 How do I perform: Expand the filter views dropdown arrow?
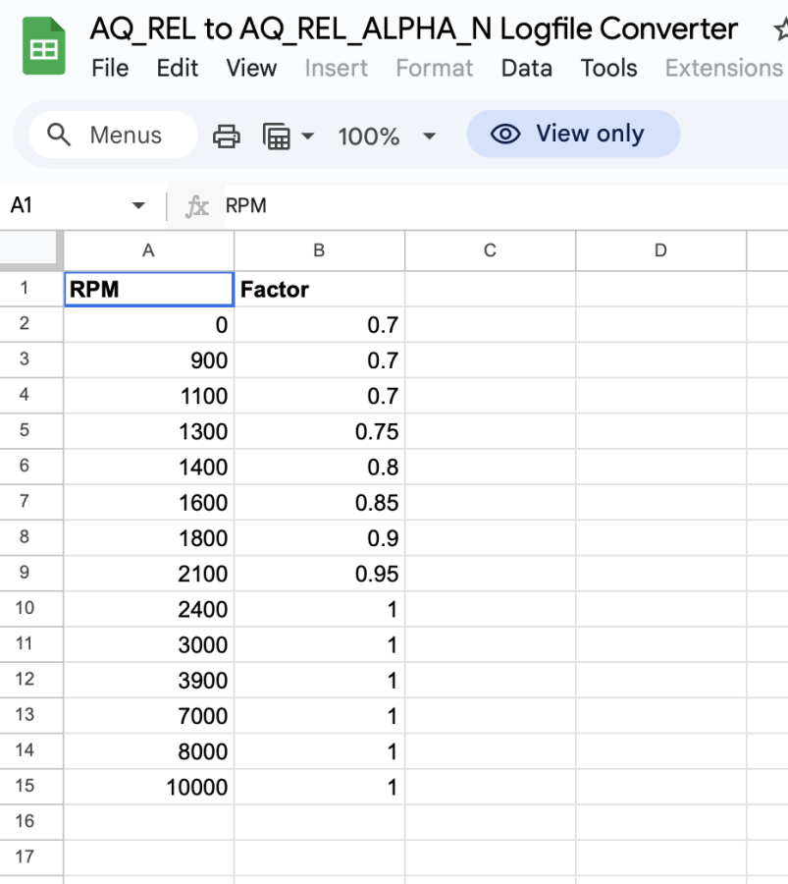click(307, 136)
